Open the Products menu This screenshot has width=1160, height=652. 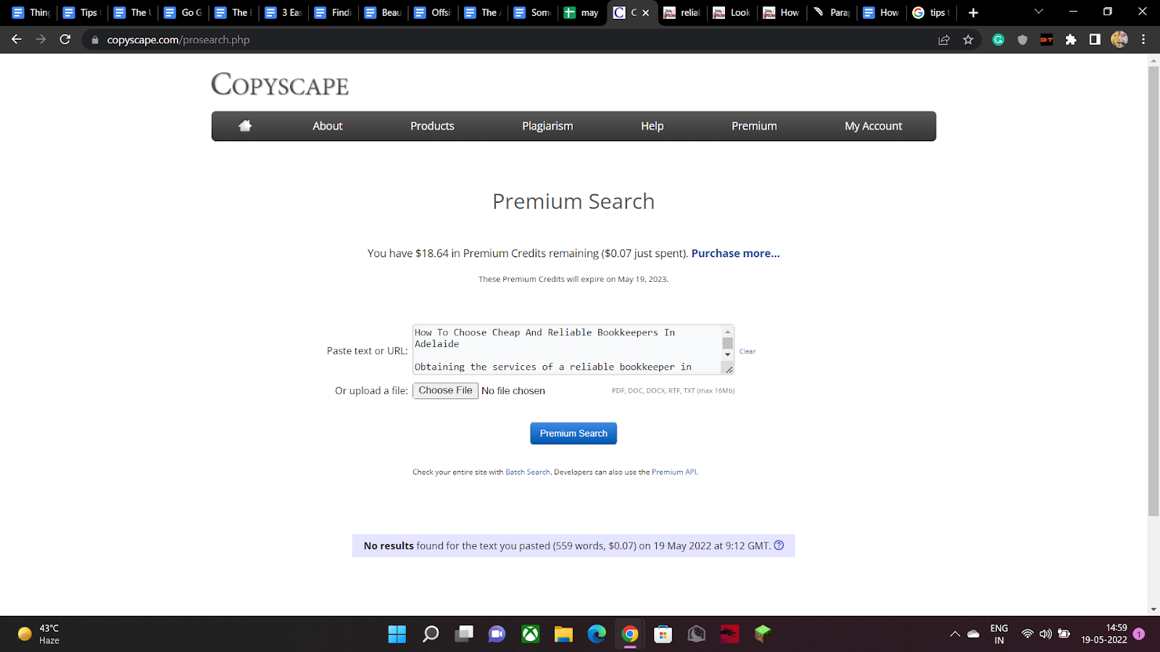point(432,126)
